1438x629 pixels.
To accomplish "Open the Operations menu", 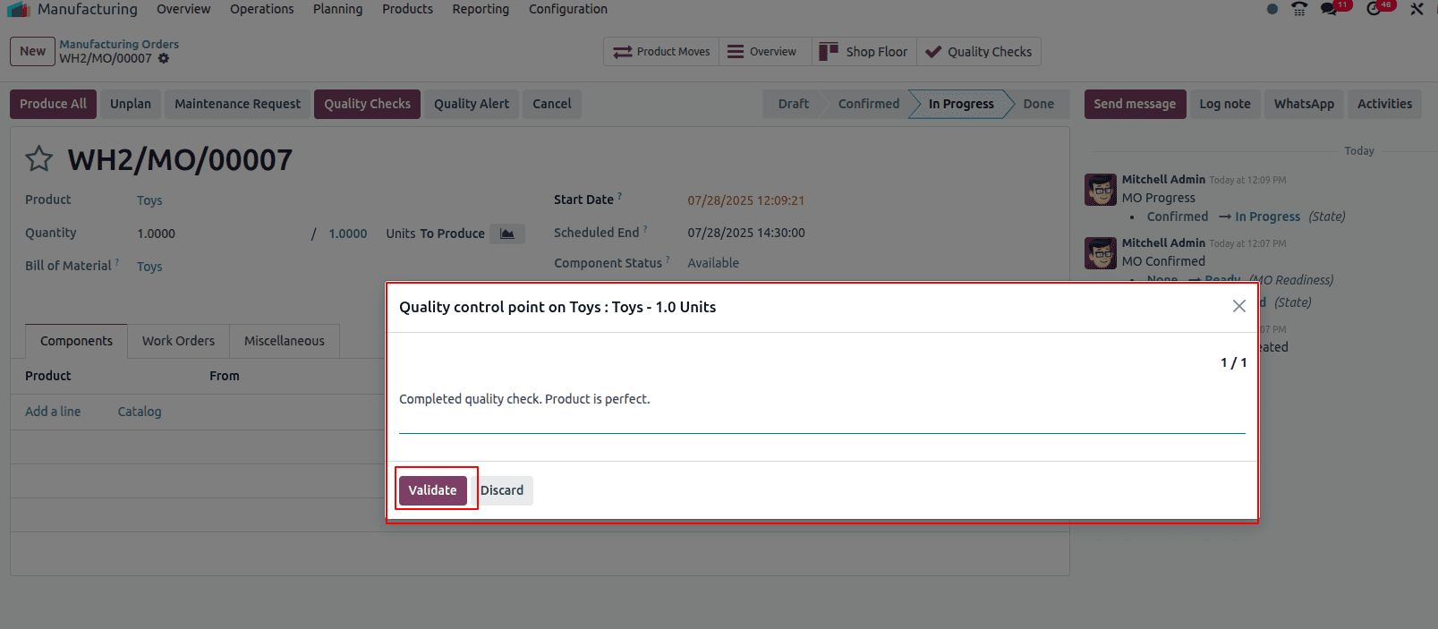I will click(262, 9).
